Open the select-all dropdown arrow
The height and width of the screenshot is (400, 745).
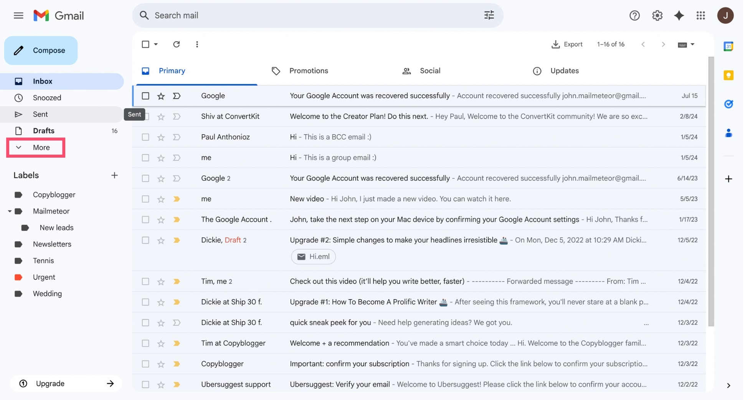pyautogui.click(x=156, y=44)
